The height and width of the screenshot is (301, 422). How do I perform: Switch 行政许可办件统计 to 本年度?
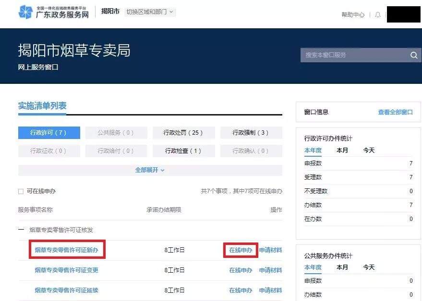coord(313,150)
